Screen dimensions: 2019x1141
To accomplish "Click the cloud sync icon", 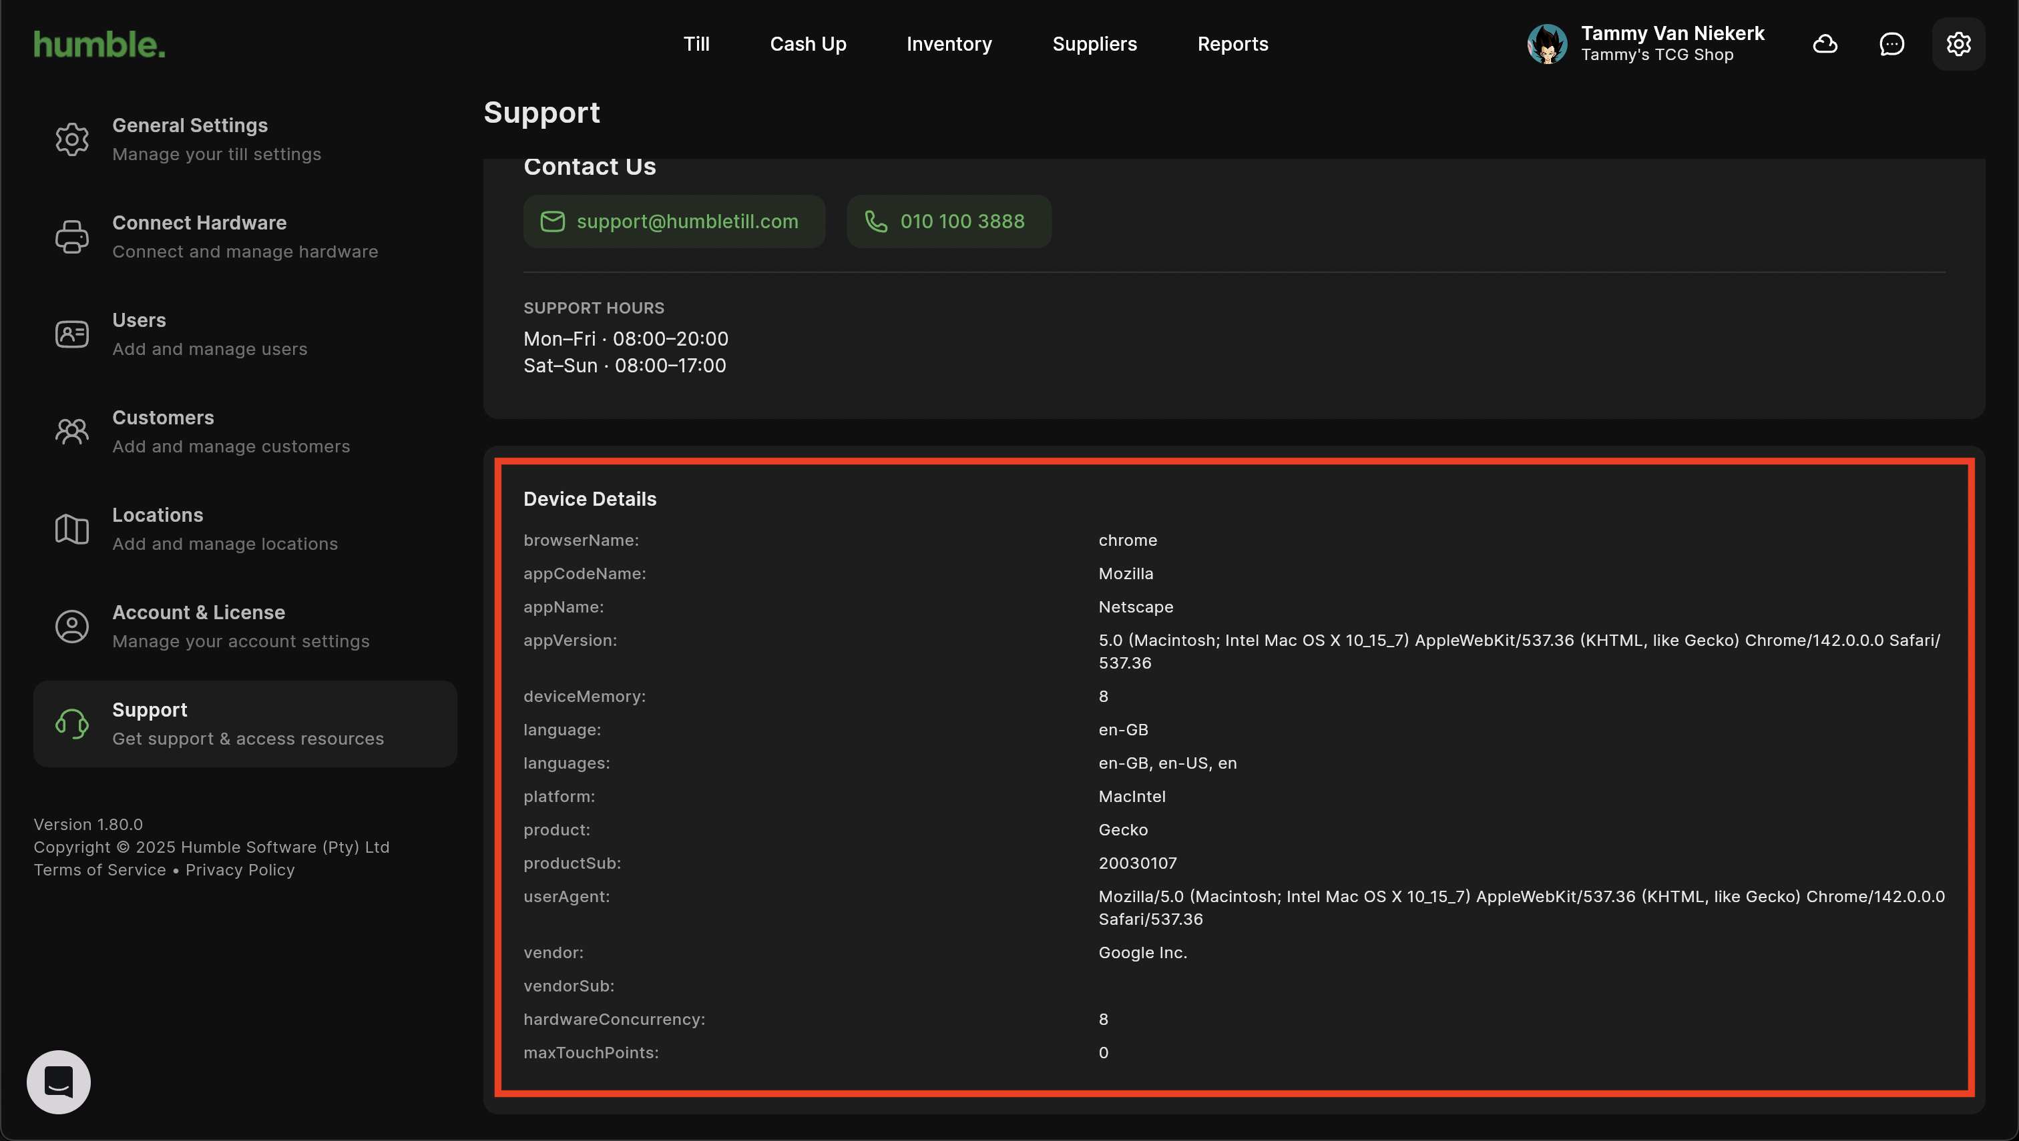I will (x=1825, y=44).
